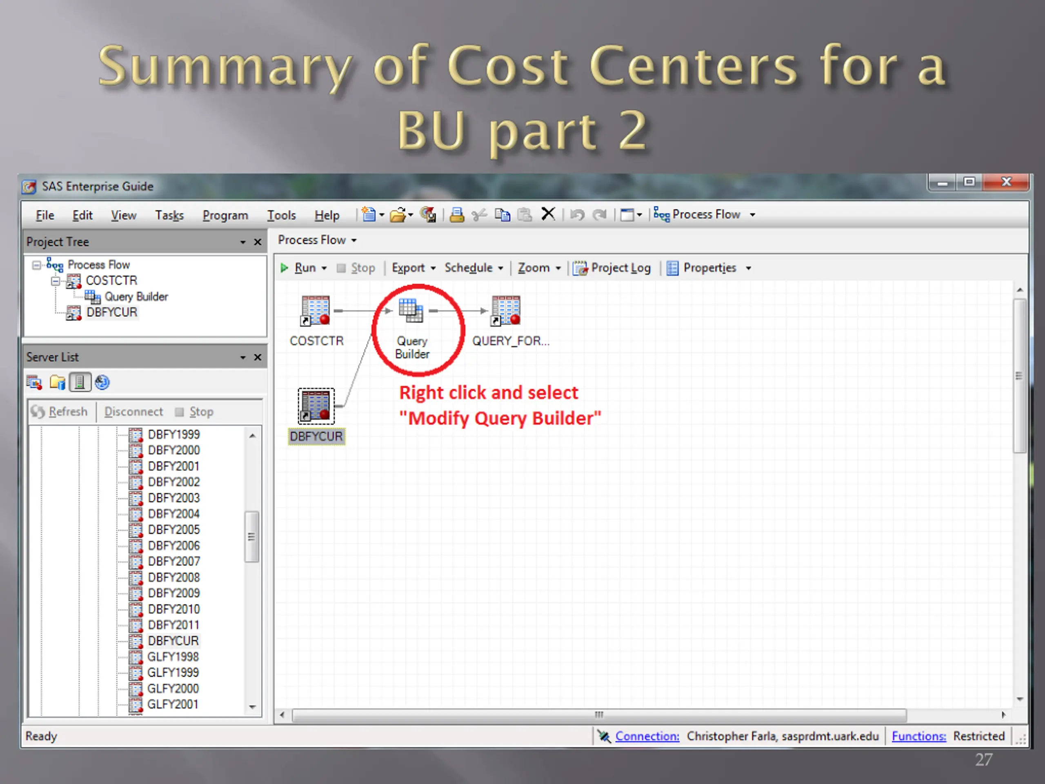Image resolution: width=1045 pixels, height=784 pixels.
Task: Select DBFY2005 in the server list
Action: pyautogui.click(x=174, y=530)
